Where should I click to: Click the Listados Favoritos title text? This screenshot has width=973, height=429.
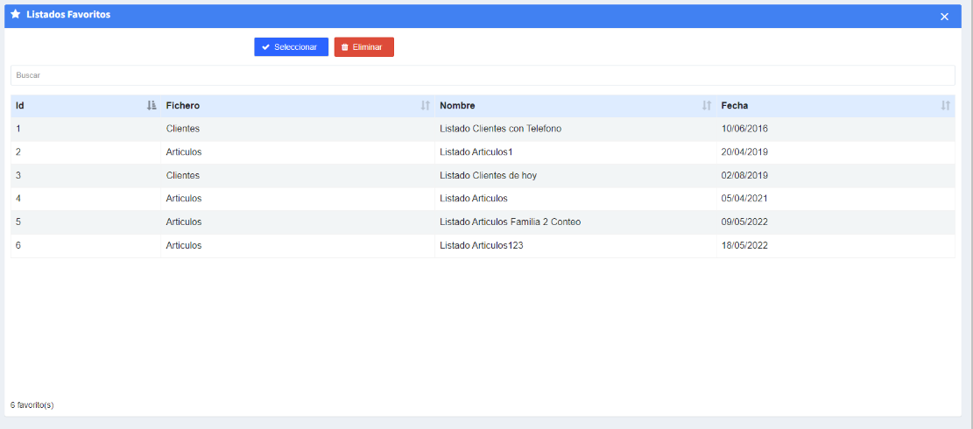68,14
